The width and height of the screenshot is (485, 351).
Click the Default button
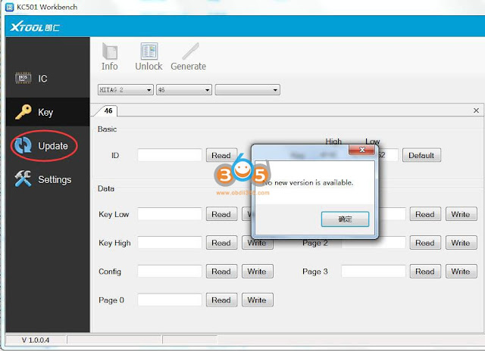point(421,155)
